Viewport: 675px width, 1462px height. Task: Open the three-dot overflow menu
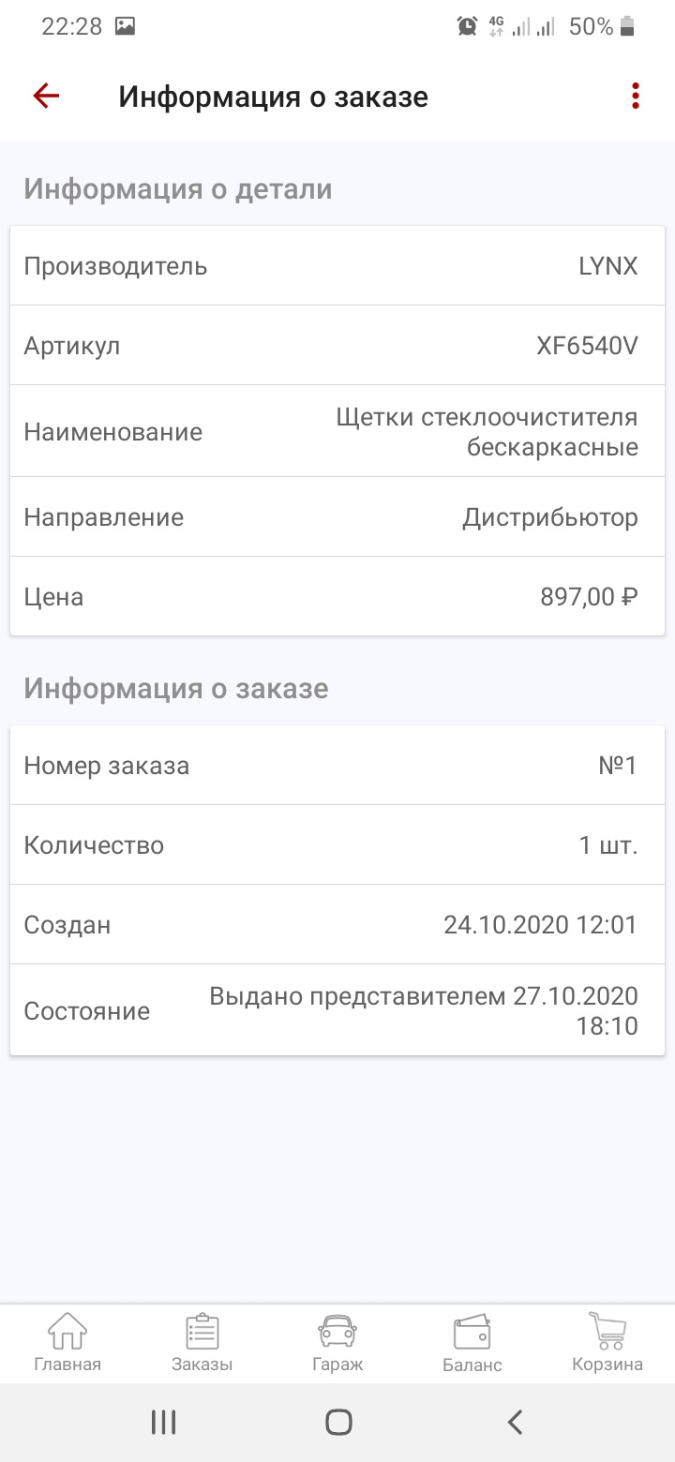(x=636, y=96)
